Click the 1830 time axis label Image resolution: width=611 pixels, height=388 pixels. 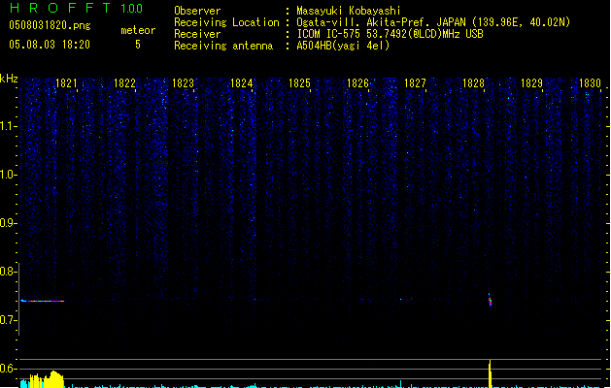pyautogui.click(x=590, y=83)
